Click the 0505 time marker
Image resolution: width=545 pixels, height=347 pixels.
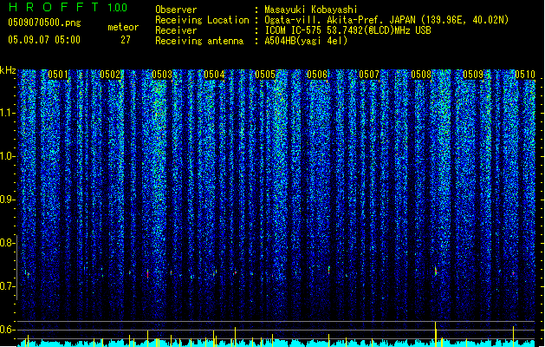coord(265,75)
